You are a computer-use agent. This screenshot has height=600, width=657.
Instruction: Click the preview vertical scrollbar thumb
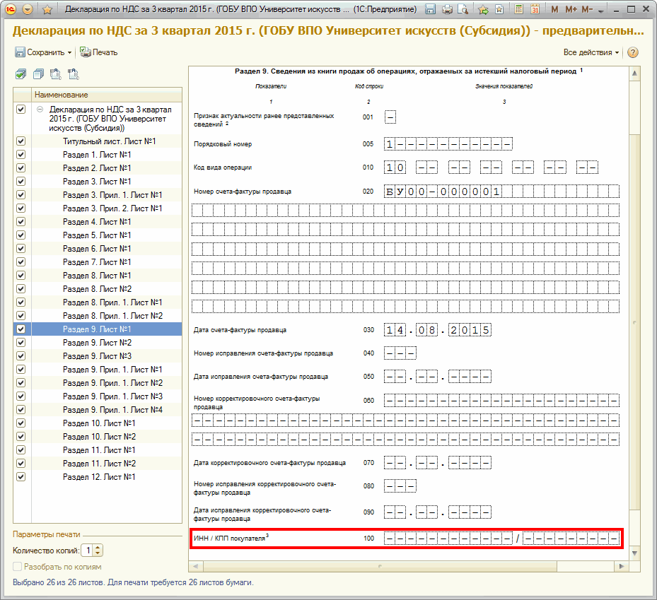[x=634, y=322]
